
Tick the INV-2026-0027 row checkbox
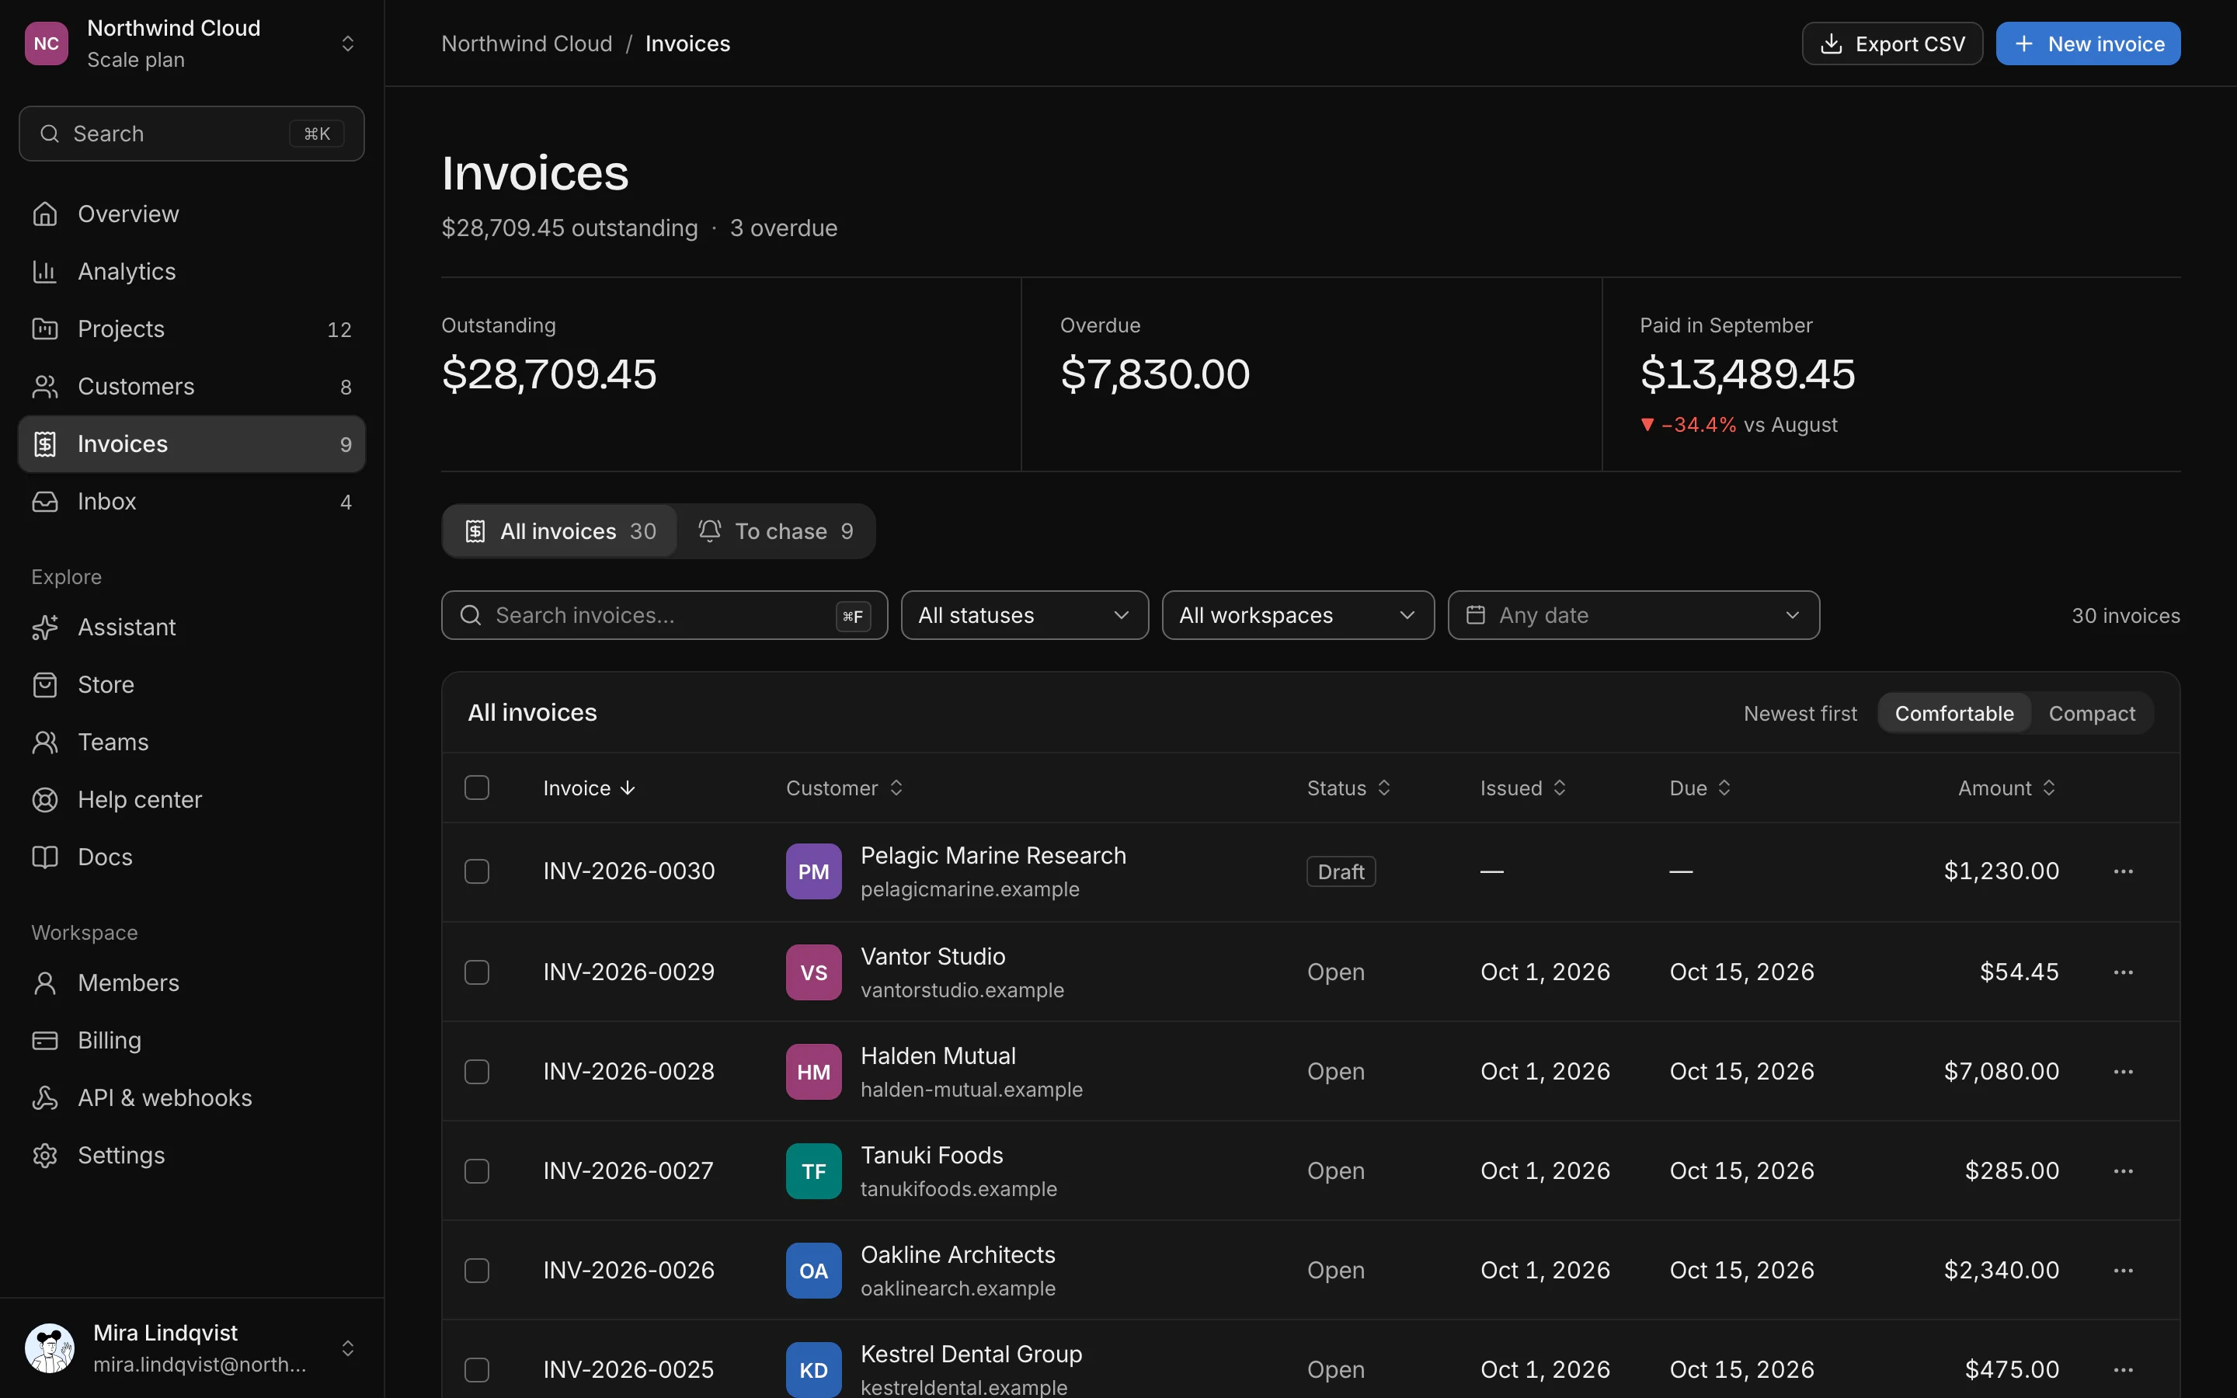tap(477, 1170)
